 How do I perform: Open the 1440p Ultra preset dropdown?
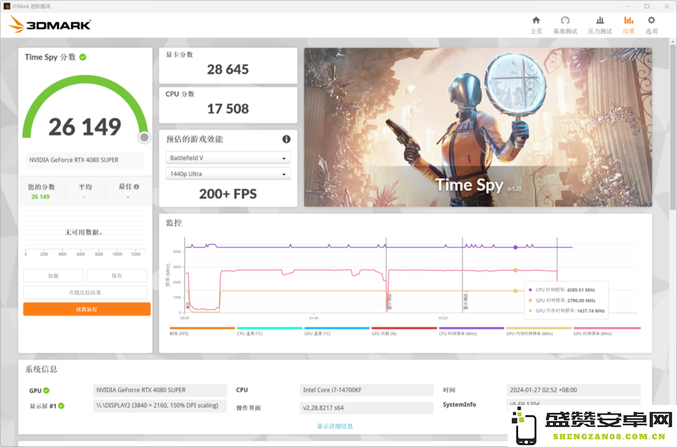[228, 174]
